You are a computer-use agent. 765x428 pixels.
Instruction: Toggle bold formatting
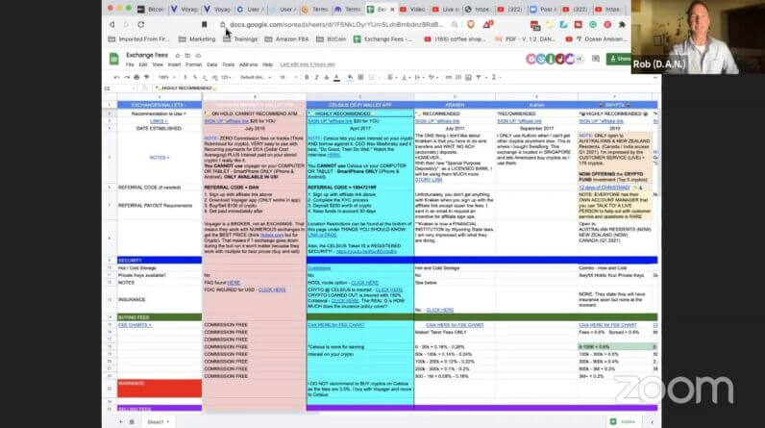pyautogui.click(x=307, y=77)
